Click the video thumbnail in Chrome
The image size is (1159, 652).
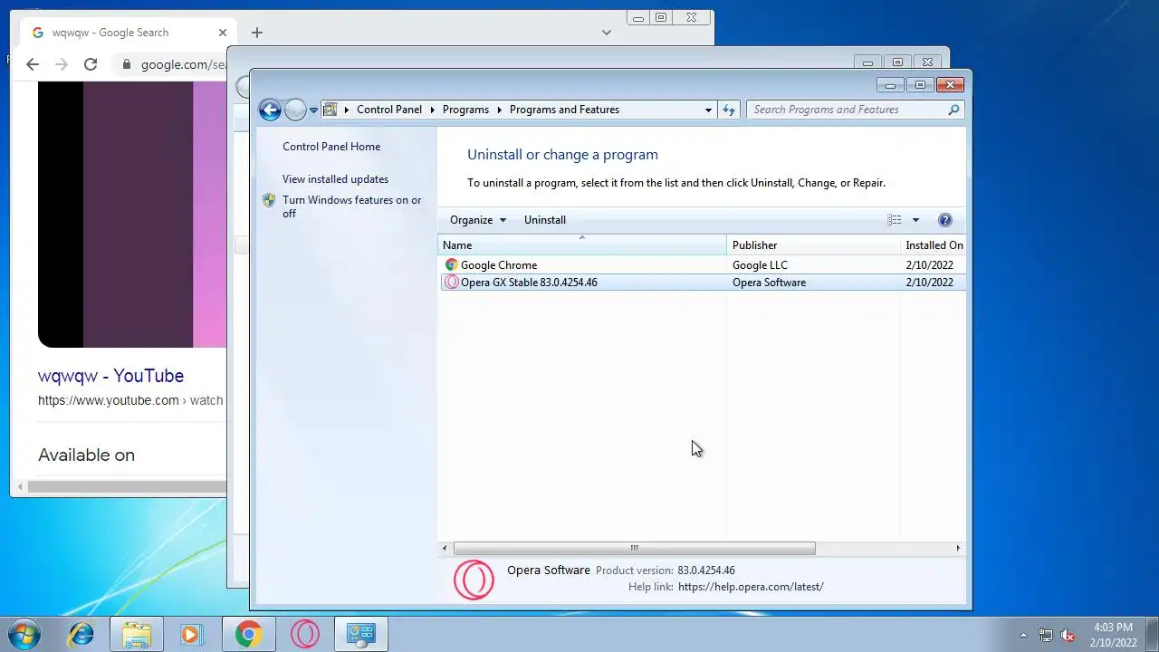[132, 215]
